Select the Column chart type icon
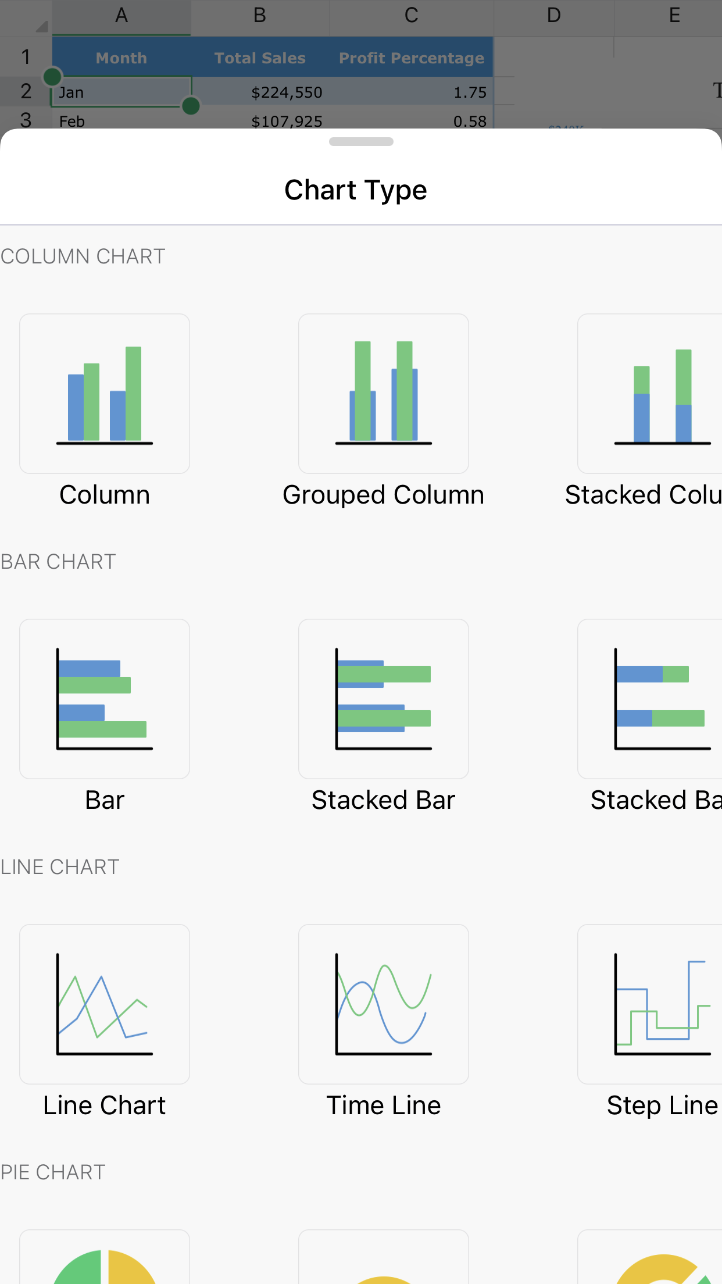The height and width of the screenshot is (1284, 722). [x=105, y=394]
